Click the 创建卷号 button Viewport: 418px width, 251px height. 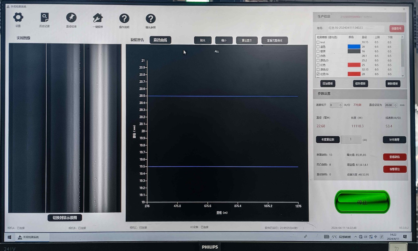[397, 28]
